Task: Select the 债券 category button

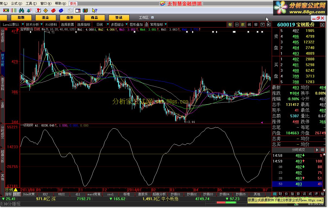Action: click(x=70, y=17)
